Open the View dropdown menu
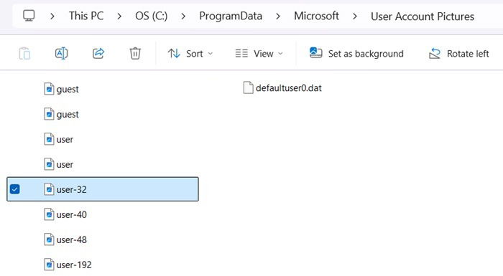This screenshot has width=503, height=276. coord(259,54)
